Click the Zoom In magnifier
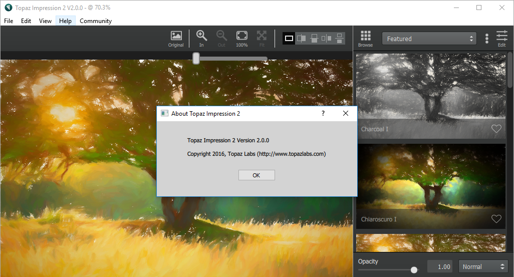This screenshot has height=277, width=514. click(201, 39)
